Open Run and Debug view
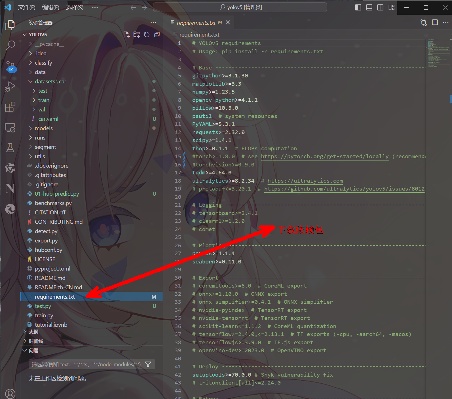This screenshot has width=452, height=399. point(10,86)
